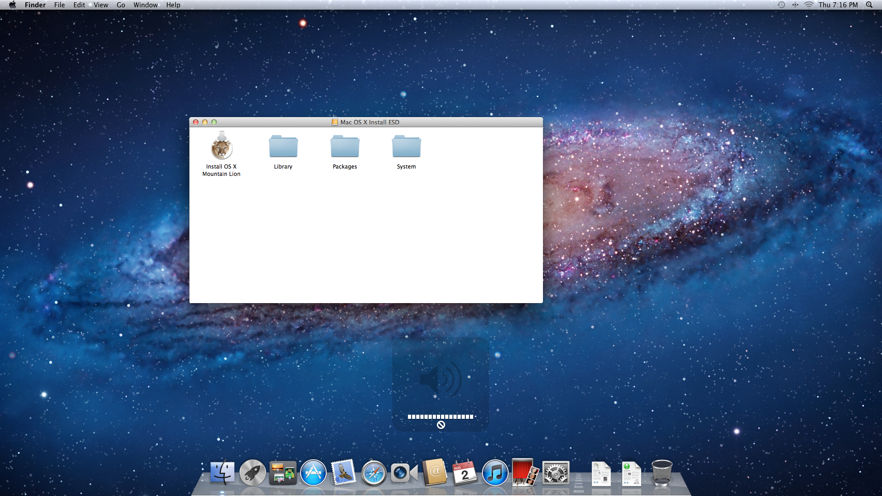Open Photo Booth from the dock
The image size is (882, 496).
(x=525, y=473)
